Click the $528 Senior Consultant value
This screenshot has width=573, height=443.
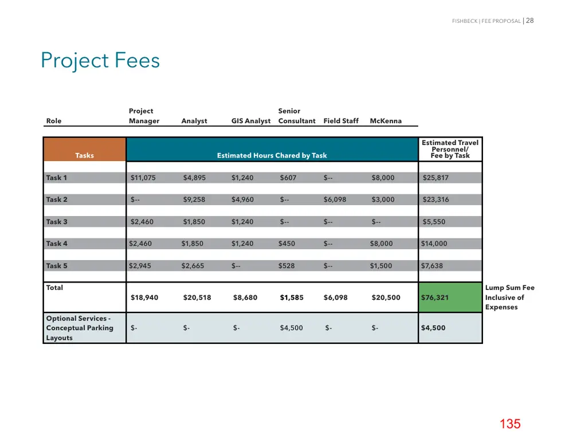point(286,266)
